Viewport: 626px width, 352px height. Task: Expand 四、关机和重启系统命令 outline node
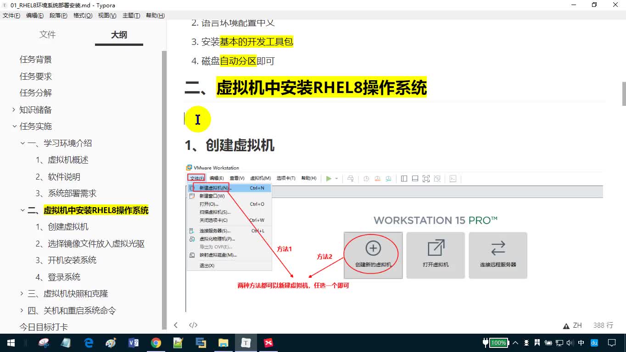[x=22, y=311]
